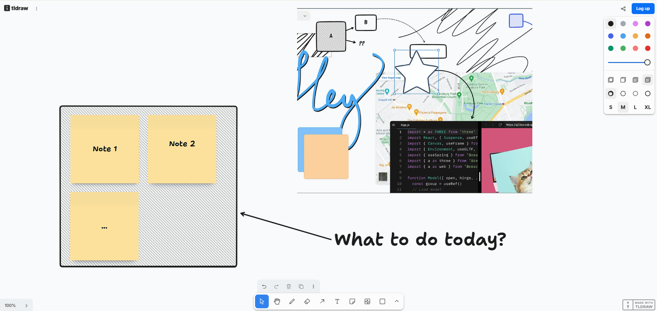Select the Hand pan tool

pyautogui.click(x=277, y=301)
